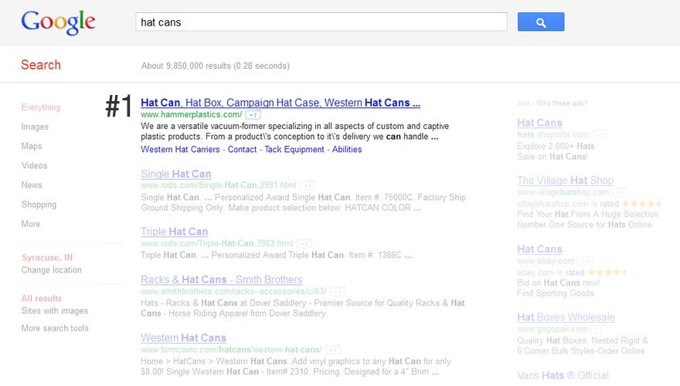Click Change location link
680x386 pixels.
(x=52, y=270)
